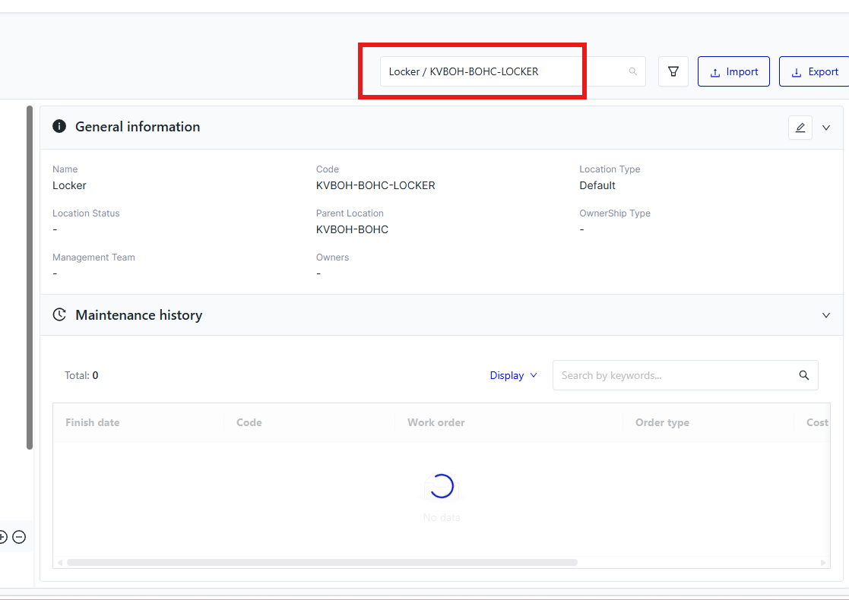This screenshot has height=600, width=849.
Task: Click the zoom out minus circle icon
Action: coord(19,537)
